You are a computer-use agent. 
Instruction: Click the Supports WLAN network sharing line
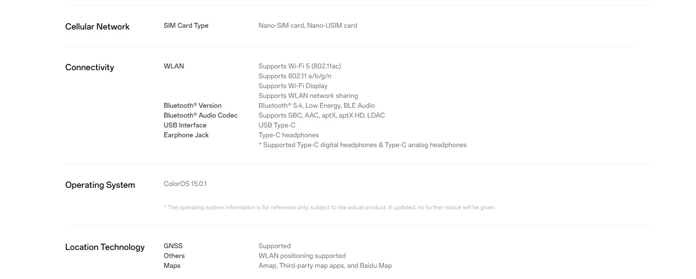click(x=308, y=96)
